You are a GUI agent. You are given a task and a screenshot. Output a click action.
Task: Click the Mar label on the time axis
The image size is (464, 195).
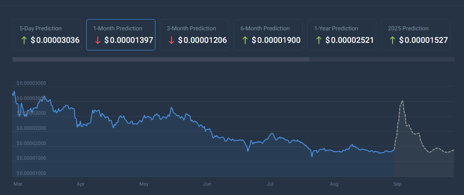[x=18, y=184]
